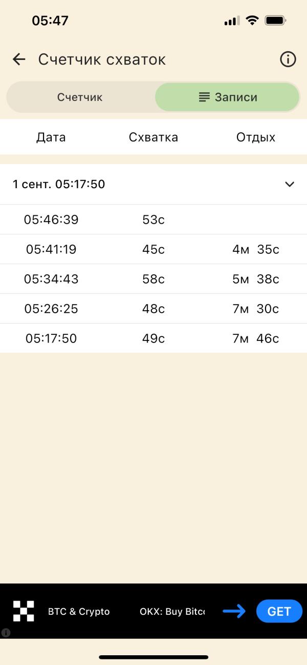Viewport: 307px width, 665px height.
Task: Tap the GET button in the ad
Action: [x=279, y=611]
